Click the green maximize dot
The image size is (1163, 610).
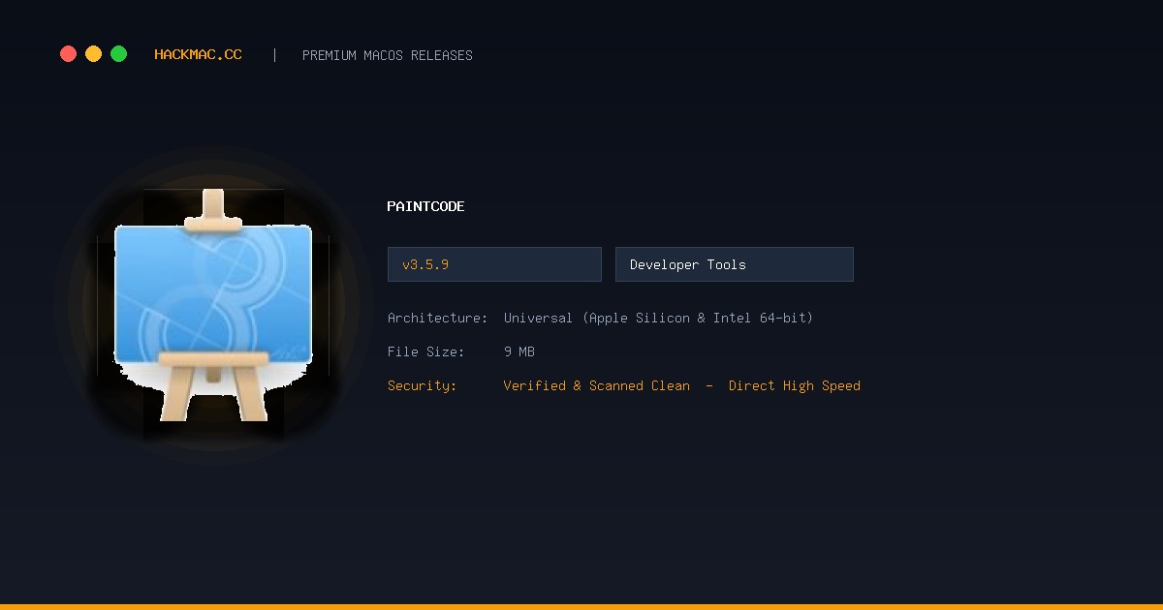click(x=118, y=54)
